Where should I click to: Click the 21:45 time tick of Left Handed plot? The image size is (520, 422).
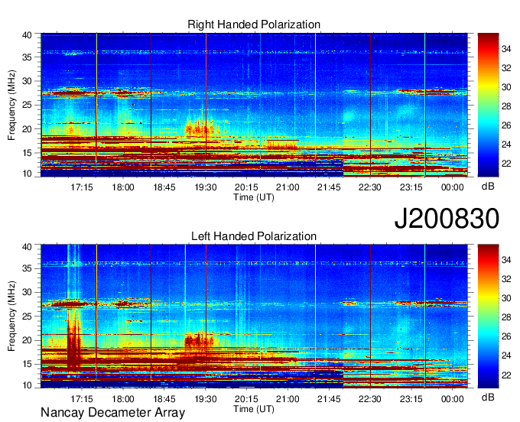point(329,399)
